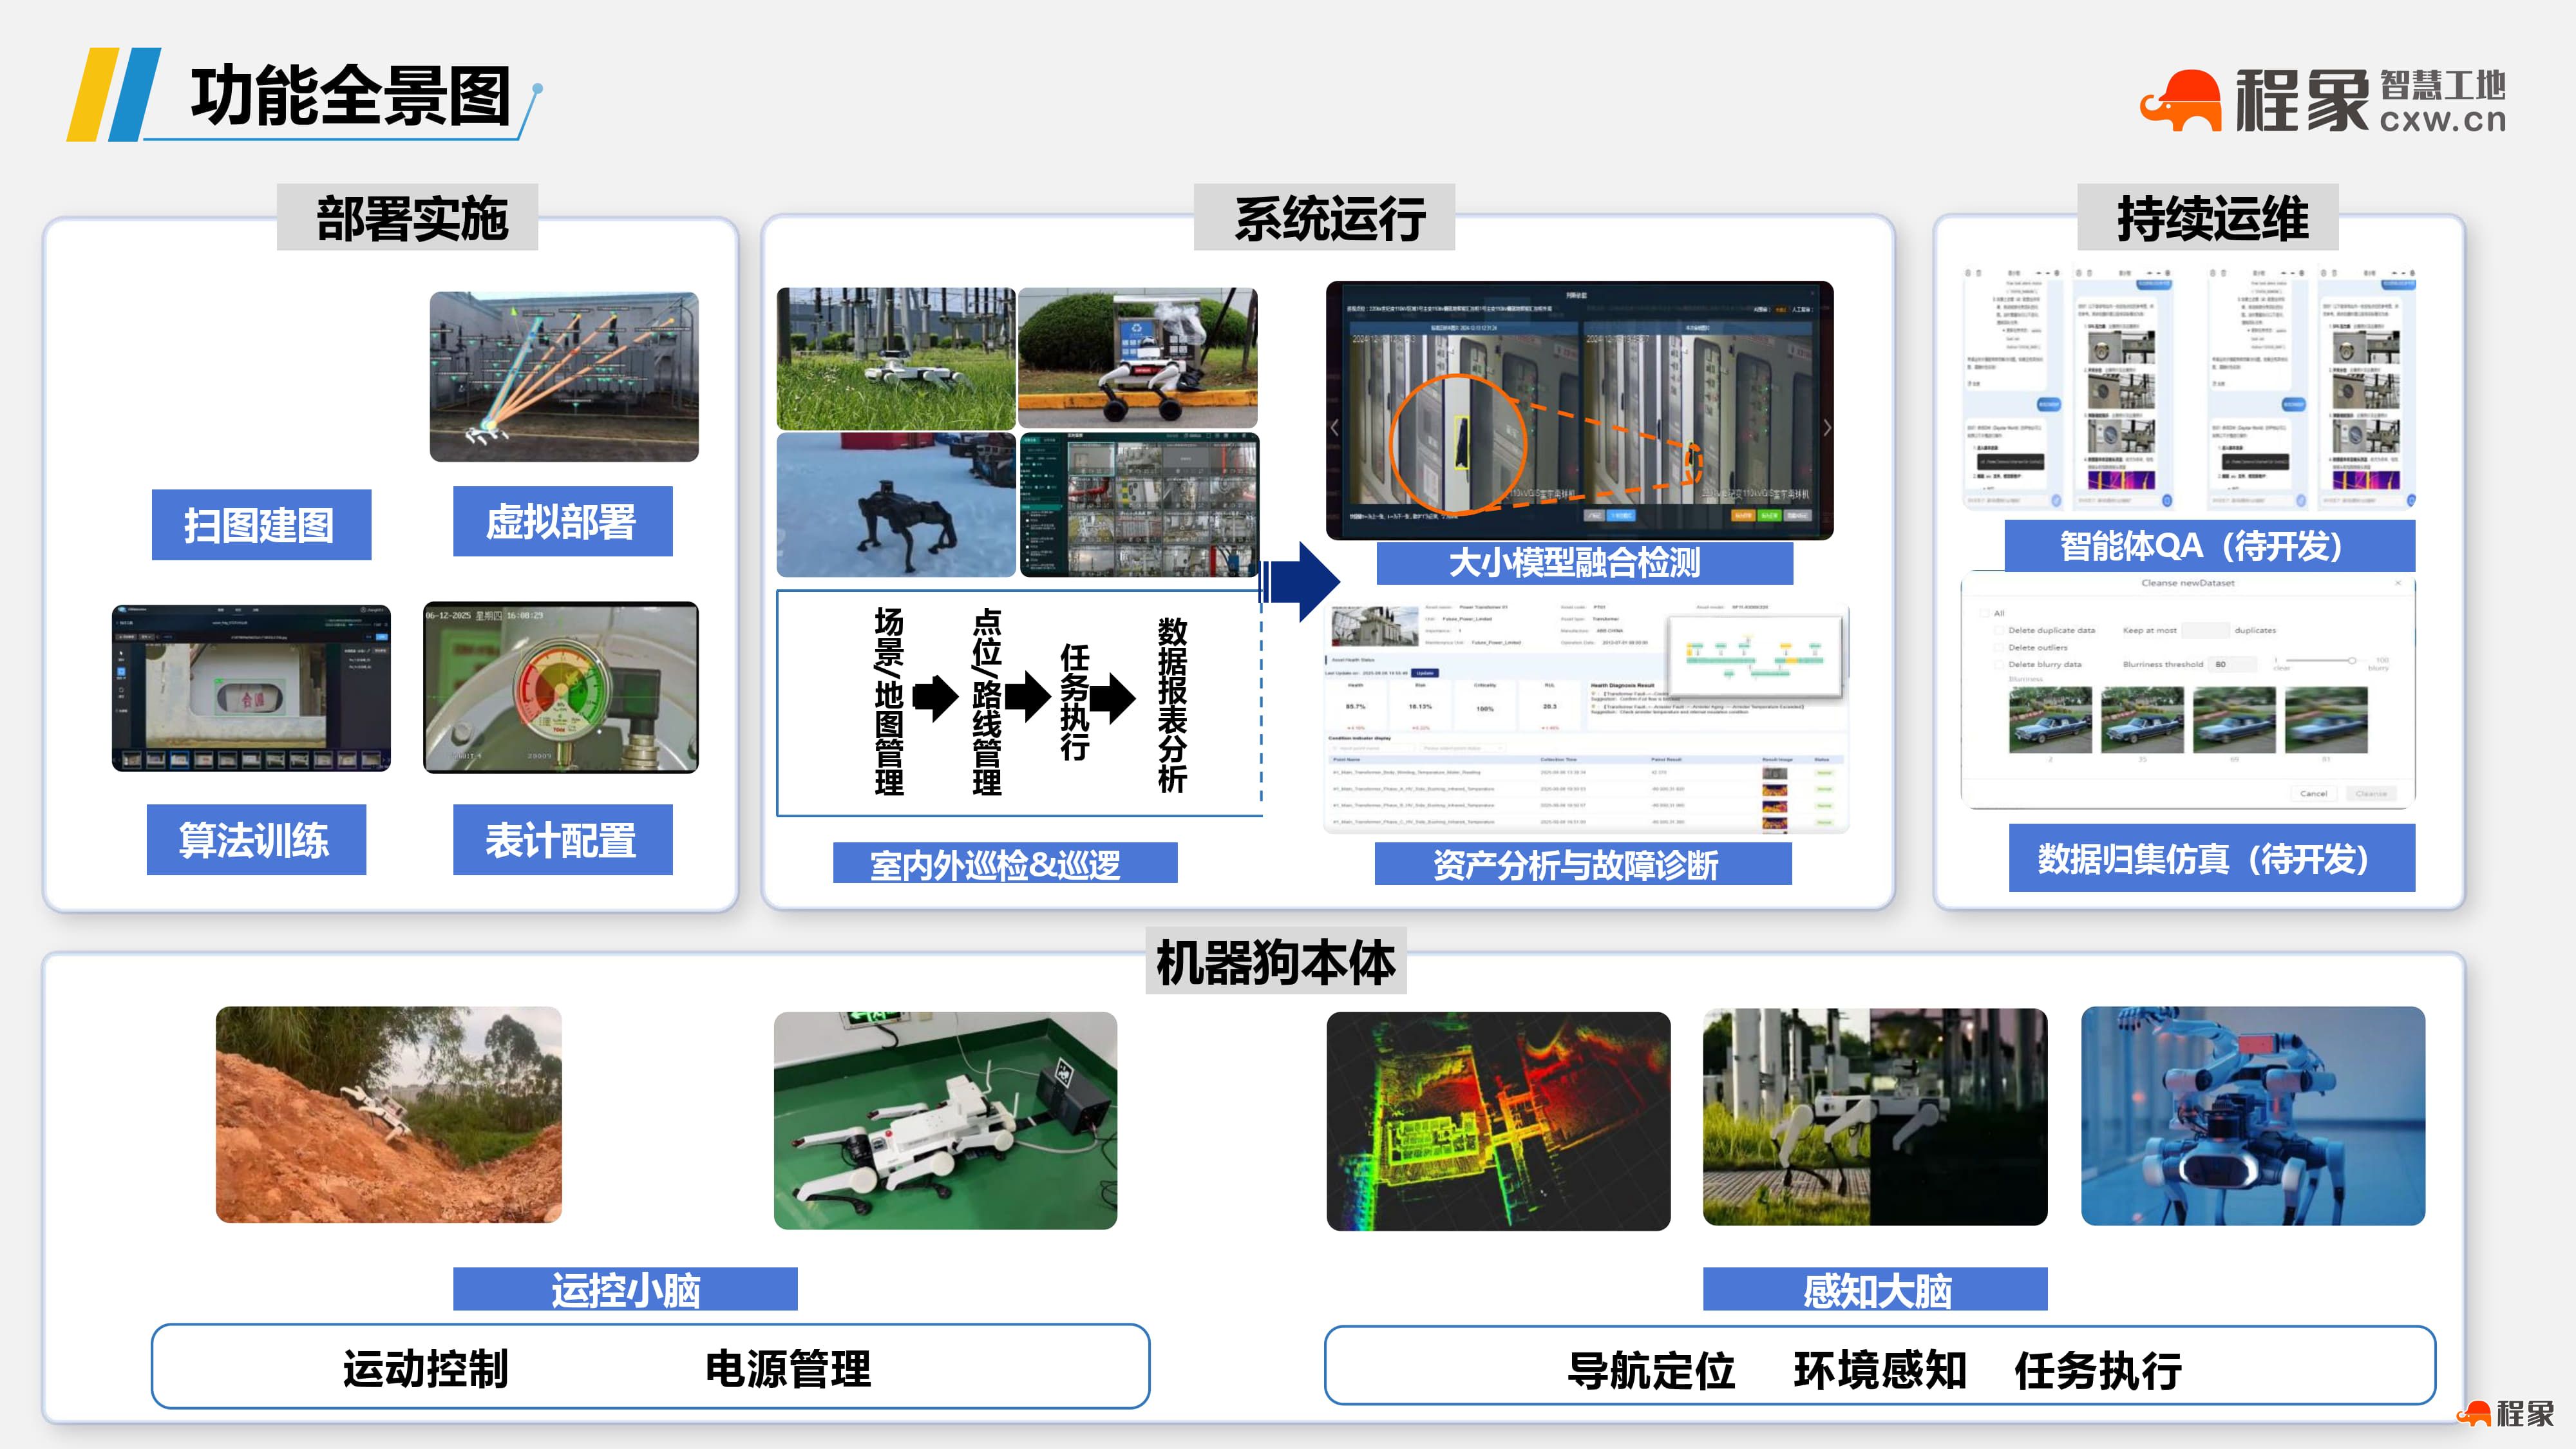Click the blue button below the detection images
Image resolution: width=2576 pixels, height=1449 pixels.
[x=1621, y=516]
